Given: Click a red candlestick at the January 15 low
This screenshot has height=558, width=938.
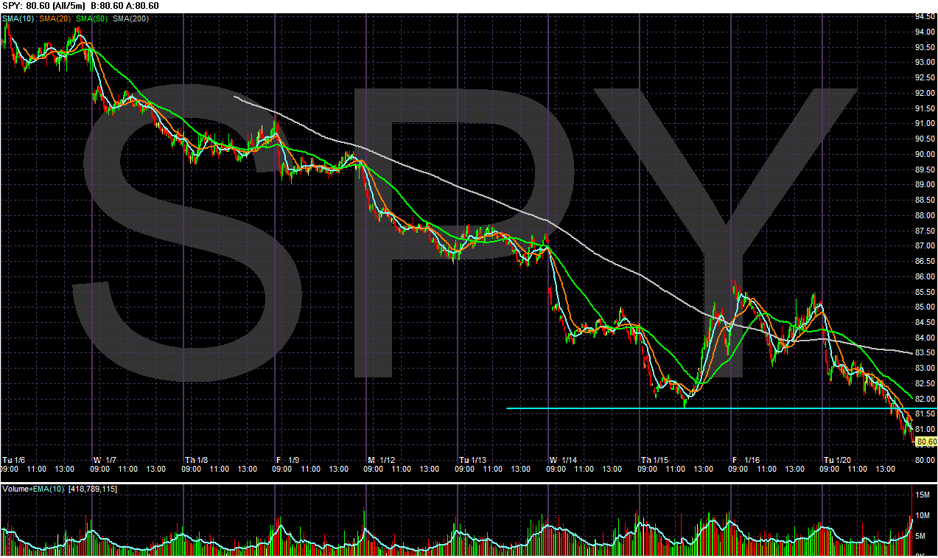Looking at the screenshot, I should [x=682, y=398].
